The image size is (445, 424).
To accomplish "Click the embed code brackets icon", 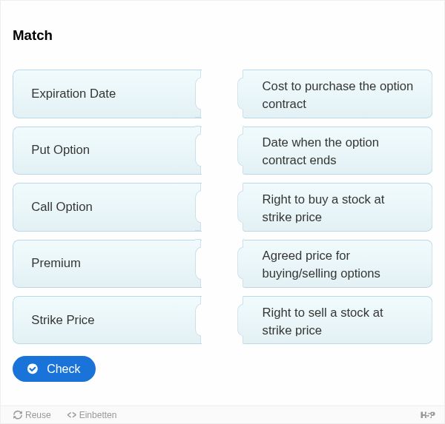I will [x=71, y=415].
